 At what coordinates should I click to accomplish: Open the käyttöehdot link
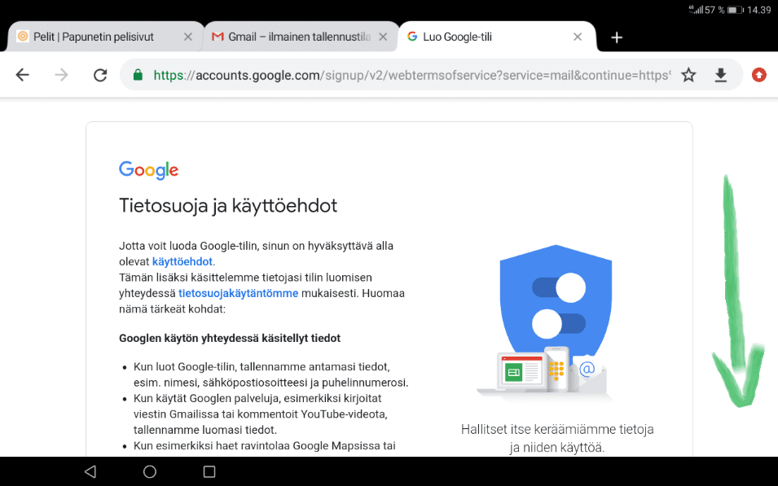182,261
